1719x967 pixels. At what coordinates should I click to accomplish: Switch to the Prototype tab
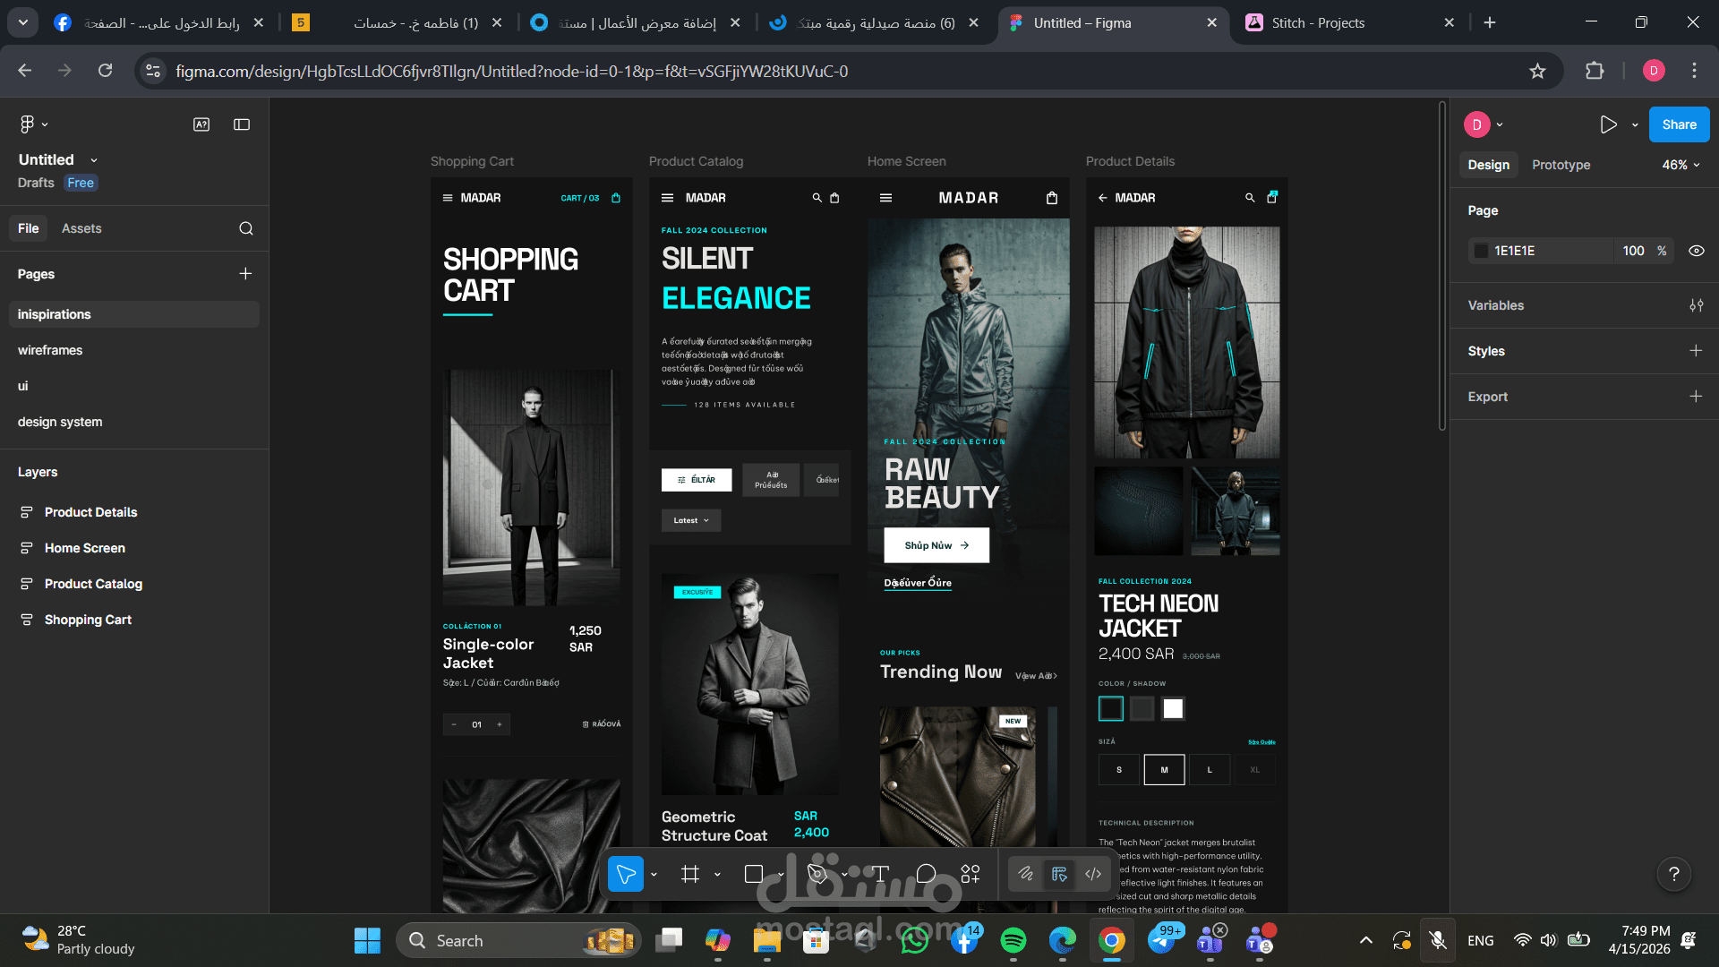(x=1561, y=165)
